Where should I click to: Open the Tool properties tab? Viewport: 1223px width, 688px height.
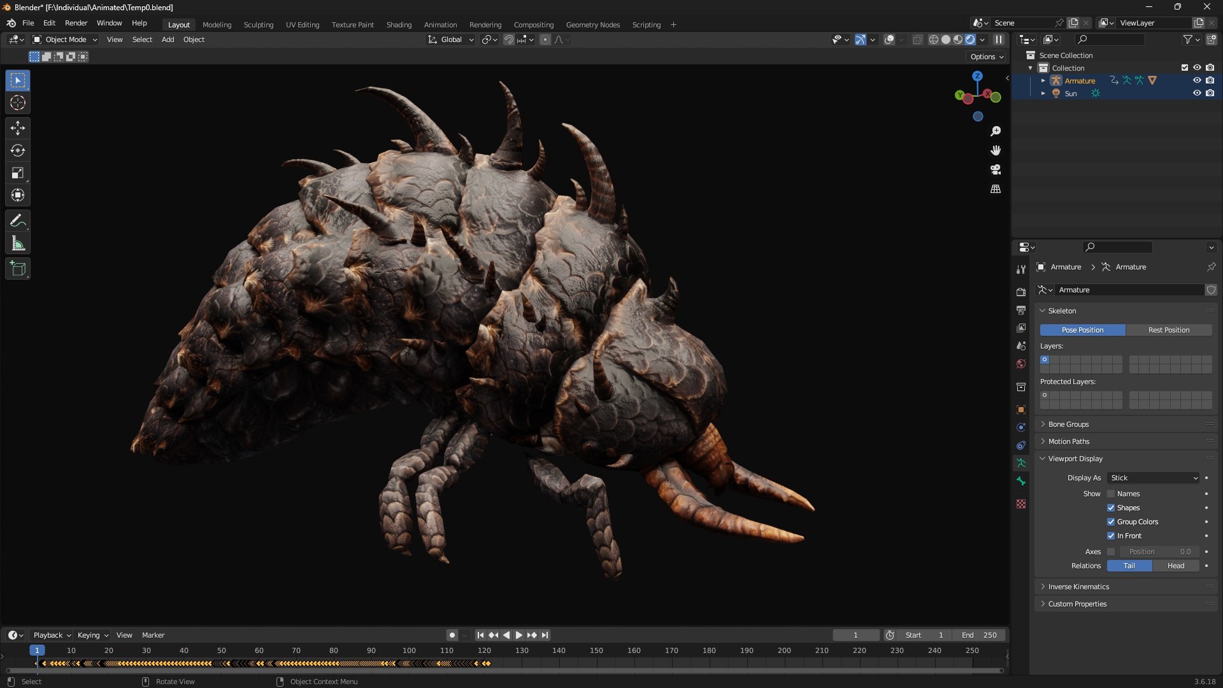(x=1021, y=269)
